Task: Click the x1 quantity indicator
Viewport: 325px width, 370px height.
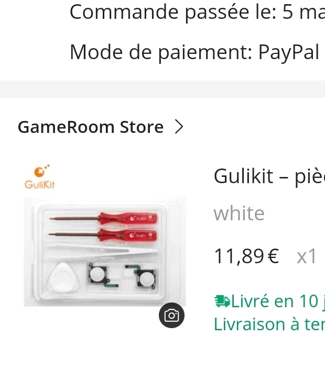Action: [x=306, y=256]
